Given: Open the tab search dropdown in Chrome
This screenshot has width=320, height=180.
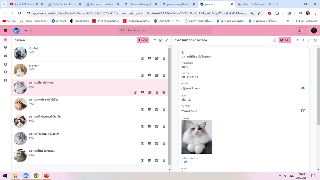Looking at the screenshot, I should point(4,4).
